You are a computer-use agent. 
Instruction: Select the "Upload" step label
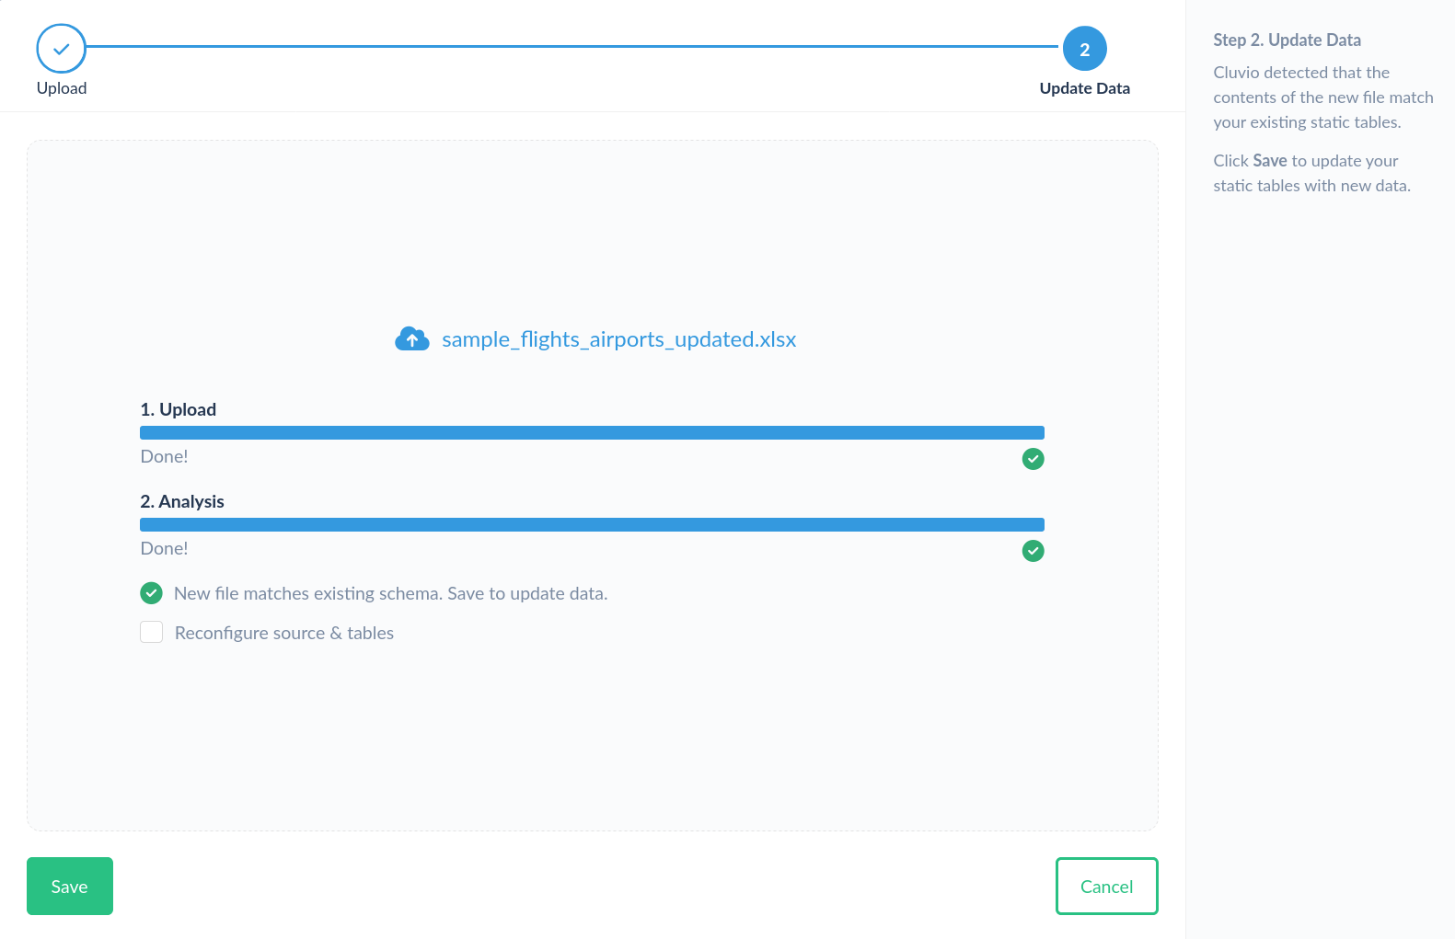62,88
